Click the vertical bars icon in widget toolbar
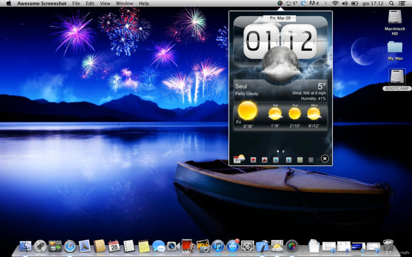The image size is (412, 257). [311, 160]
